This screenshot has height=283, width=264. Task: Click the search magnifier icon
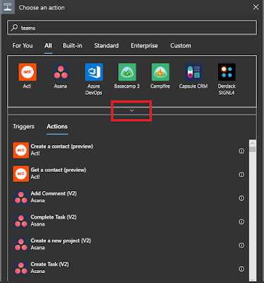coord(14,28)
